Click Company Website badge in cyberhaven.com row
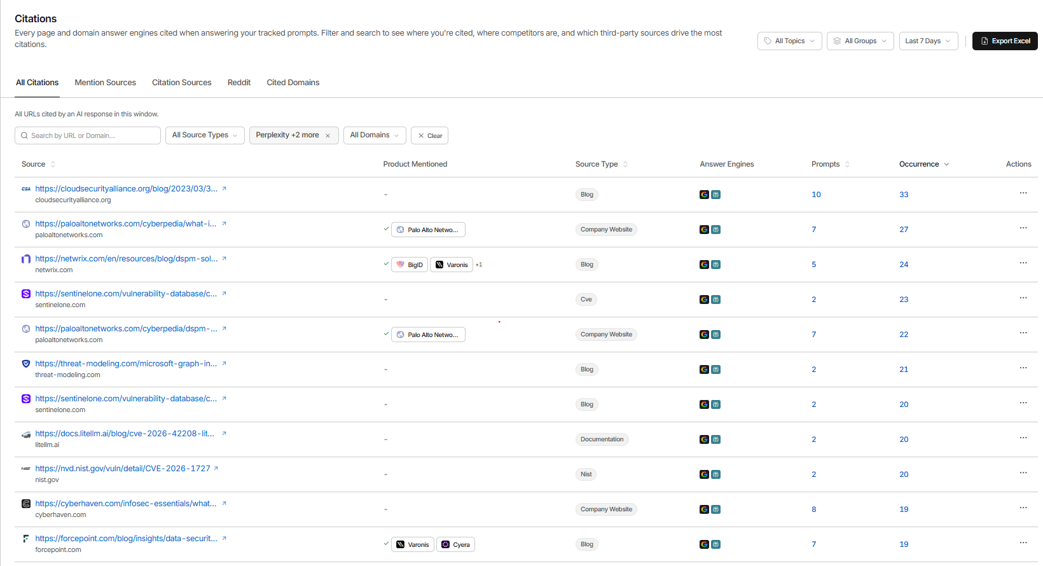The height and width of the screenshot is (566, 1043). pyautogui.click(x=606, y=509)
